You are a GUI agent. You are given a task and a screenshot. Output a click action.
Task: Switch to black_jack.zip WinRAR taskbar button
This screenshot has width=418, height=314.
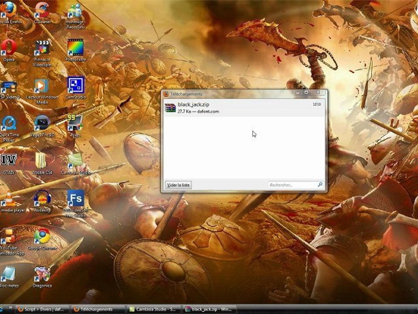coord(209,309)
